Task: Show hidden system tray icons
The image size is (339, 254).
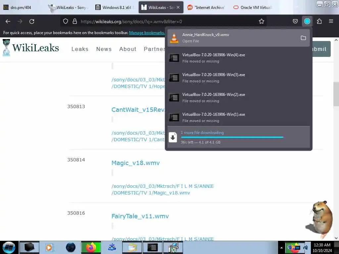Action: [x=281, y=248]
